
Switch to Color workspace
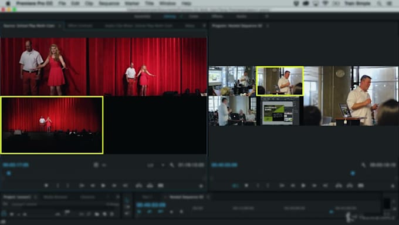(x=194, y=16)
